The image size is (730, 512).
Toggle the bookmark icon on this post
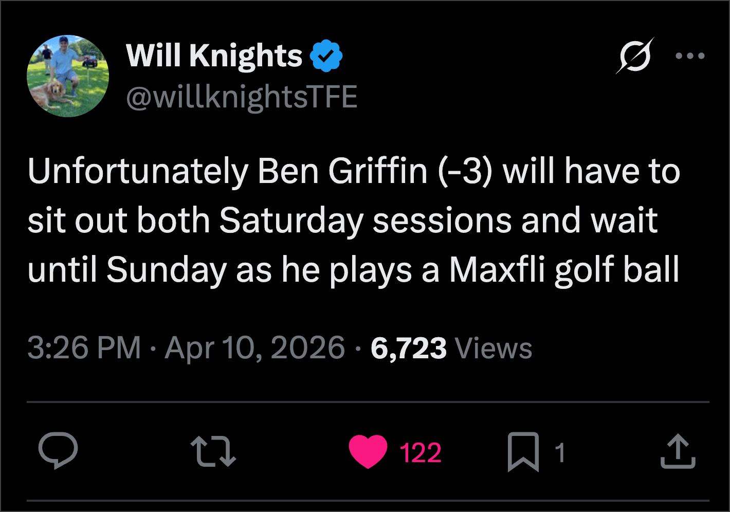[523, 452]
